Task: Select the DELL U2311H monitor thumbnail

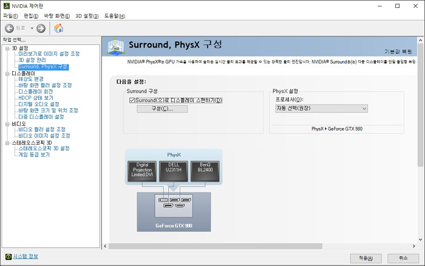Action: 174,171
